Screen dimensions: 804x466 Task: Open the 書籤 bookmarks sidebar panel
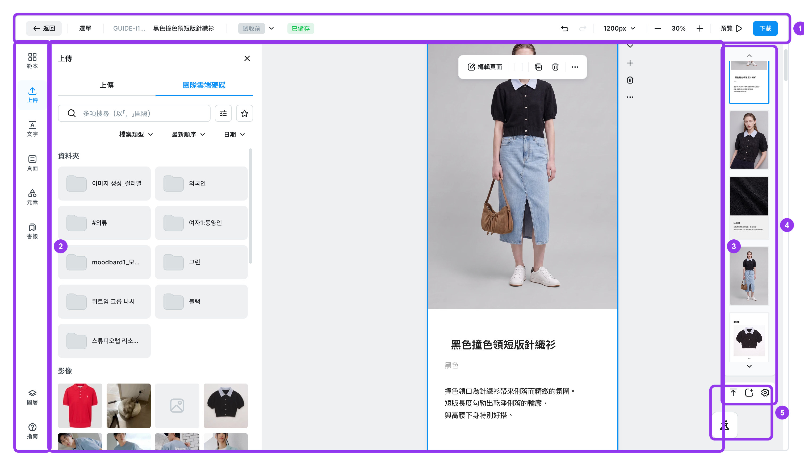click(x=32, y=231)
